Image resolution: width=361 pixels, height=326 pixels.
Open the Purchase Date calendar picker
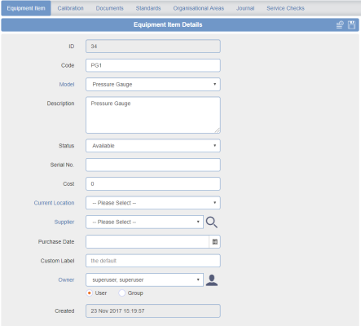(215, 242)
